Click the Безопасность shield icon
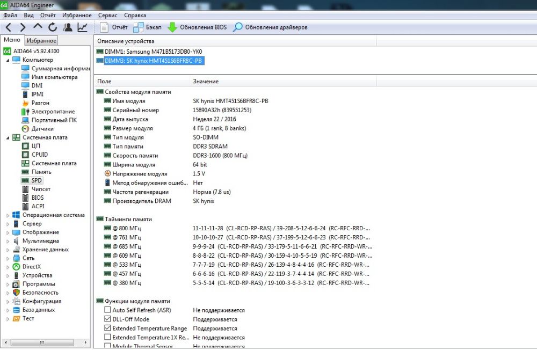537x350 pixels. pos(16,293)
